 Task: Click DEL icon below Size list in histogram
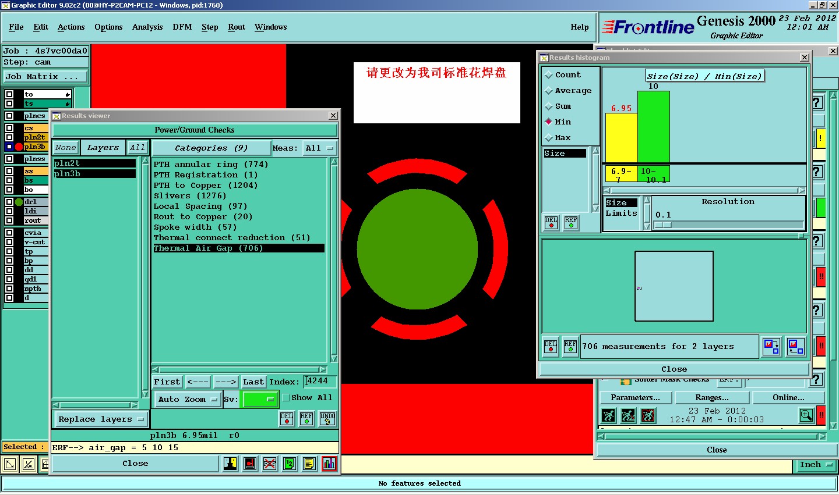tap(551, 223)
